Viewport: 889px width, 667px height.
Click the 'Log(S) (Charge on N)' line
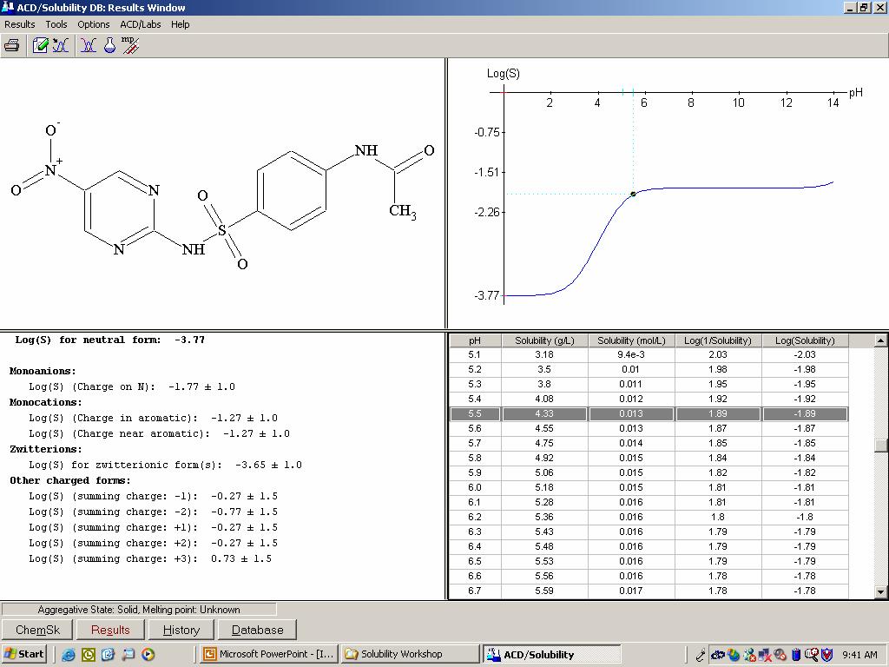point(132,386)
